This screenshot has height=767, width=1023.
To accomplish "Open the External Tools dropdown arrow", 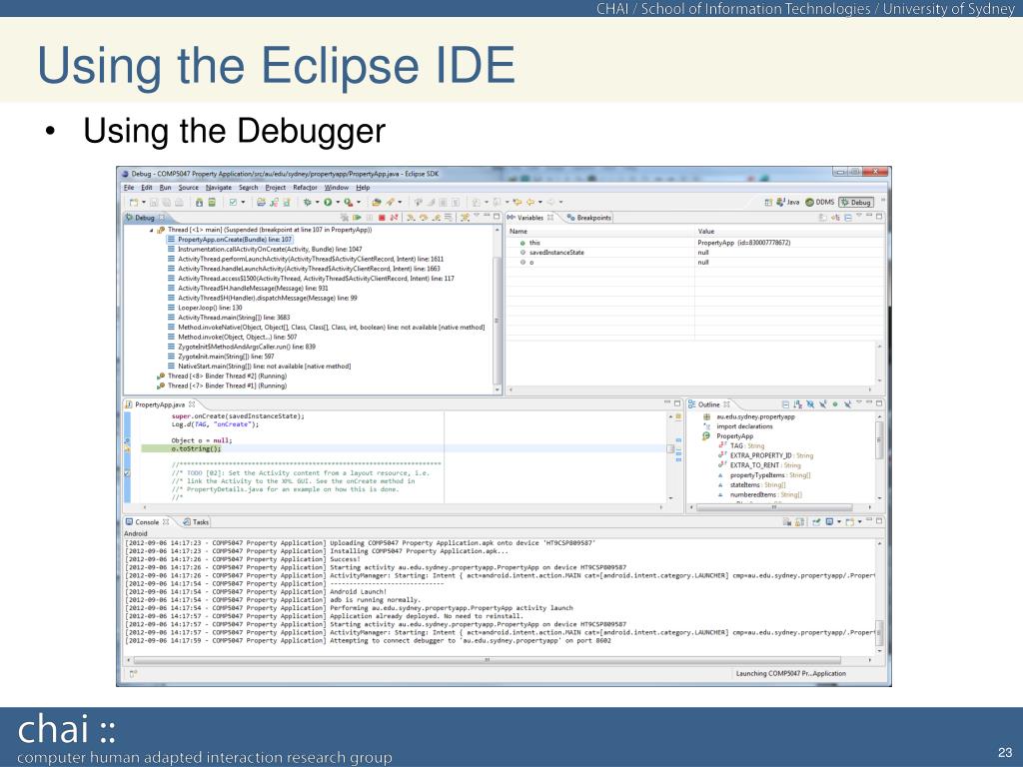I will coord(359,202).
